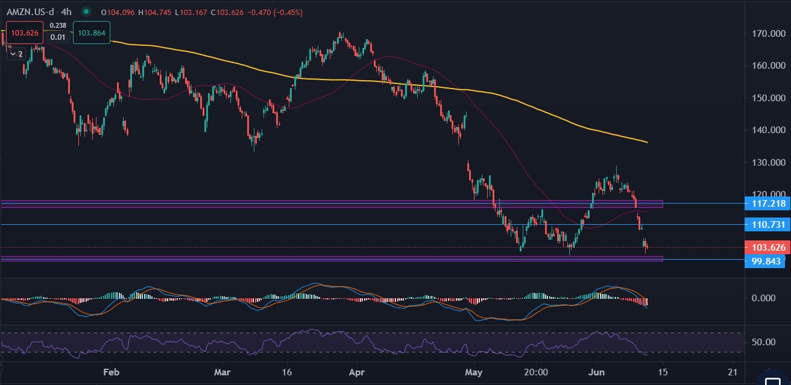The height and width of the screenshot is (385, 791).
Task: Click the square screenshot icon at bottom right
Action: tap(774, 381)
